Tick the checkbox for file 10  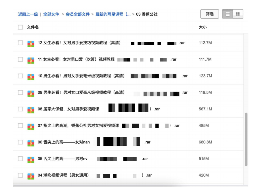pyautogui.click(x=20, y=76)
